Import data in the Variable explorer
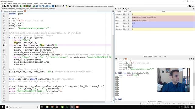This screenshot has width=195, height=109. [116, 9]
